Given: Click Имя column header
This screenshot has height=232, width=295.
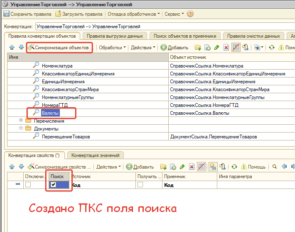Looking at the screenshot, I should point(88,57).
